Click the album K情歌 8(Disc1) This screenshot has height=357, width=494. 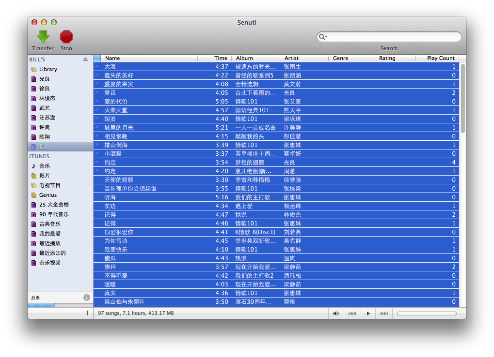coord(255,232)
